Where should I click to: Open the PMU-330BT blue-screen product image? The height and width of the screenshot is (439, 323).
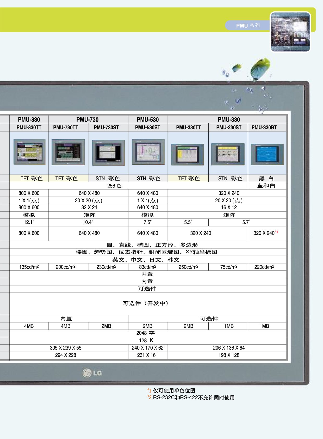(x=267, y=154)
